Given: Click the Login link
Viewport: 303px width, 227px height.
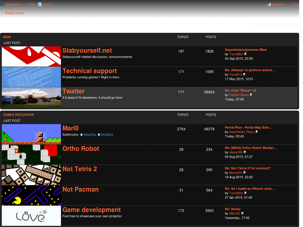Looking at the screenshot, I should coord(295,4).
